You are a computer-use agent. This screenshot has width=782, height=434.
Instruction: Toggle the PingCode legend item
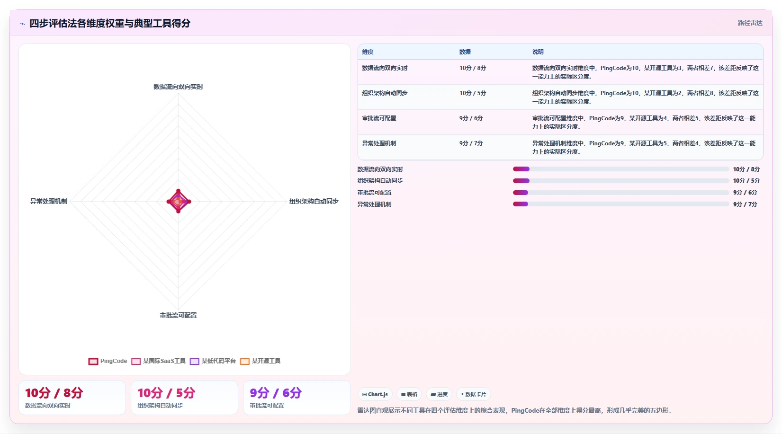point(108,361)
